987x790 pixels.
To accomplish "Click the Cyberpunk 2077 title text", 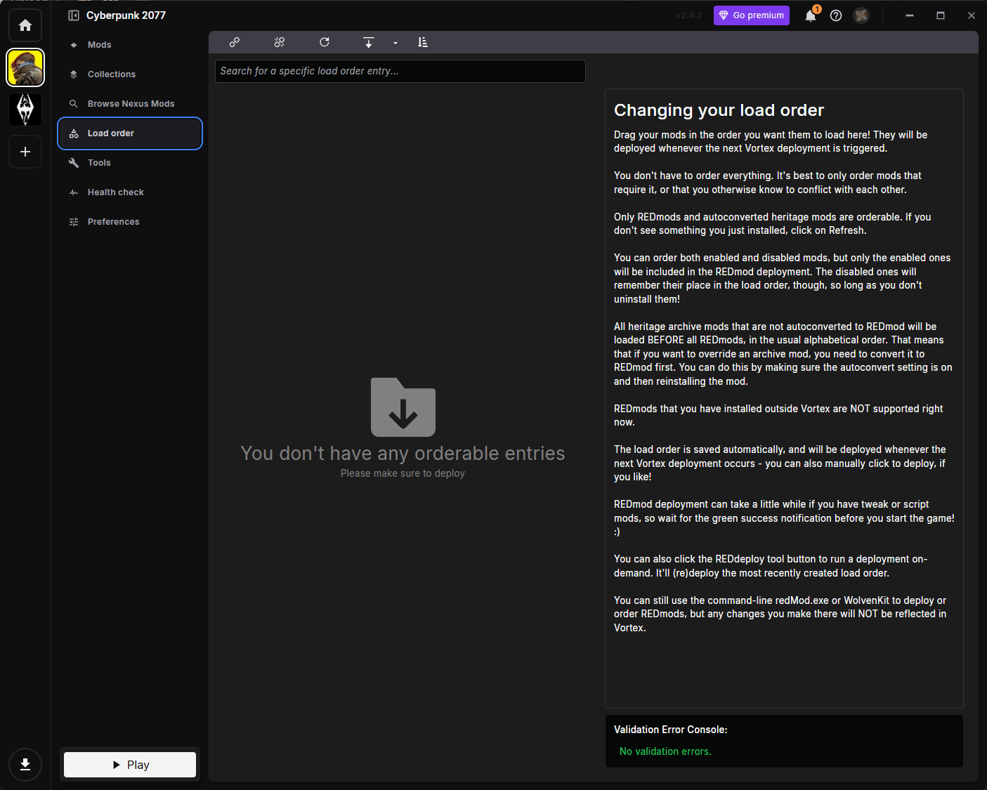I will (126, 15).
